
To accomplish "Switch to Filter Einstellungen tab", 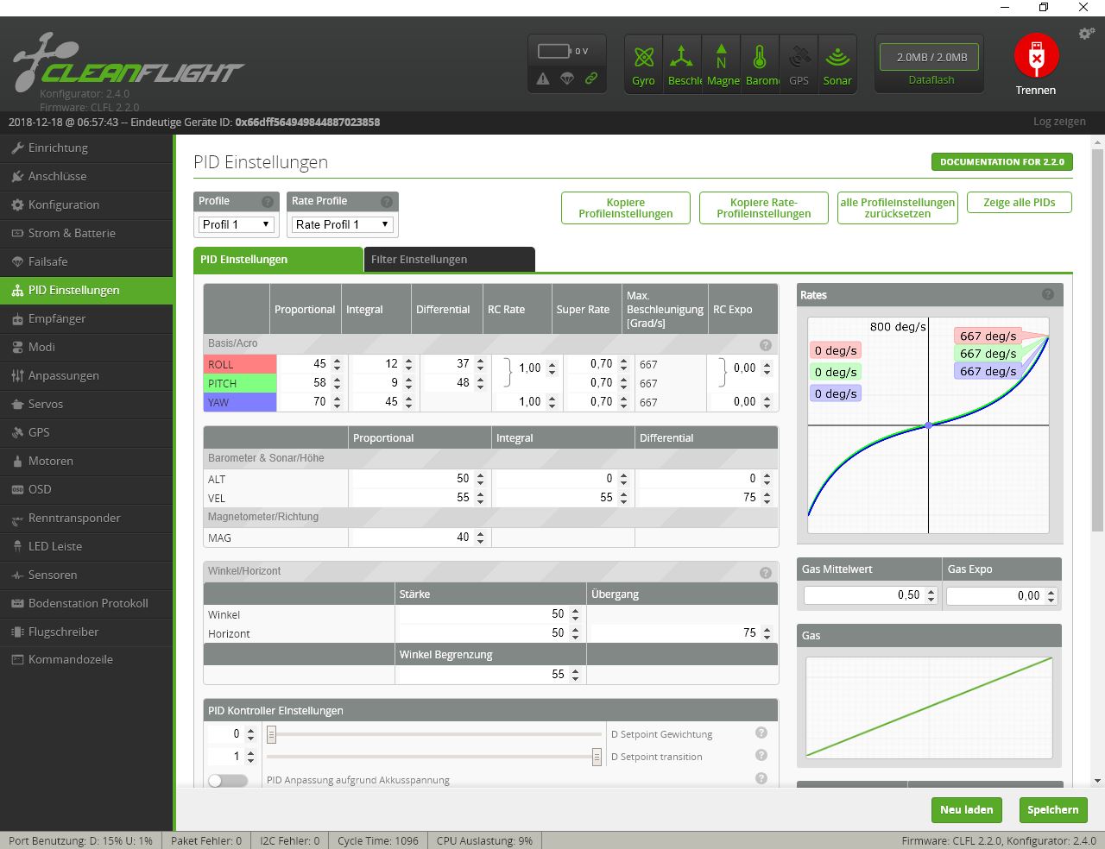I will click(449, 260).
